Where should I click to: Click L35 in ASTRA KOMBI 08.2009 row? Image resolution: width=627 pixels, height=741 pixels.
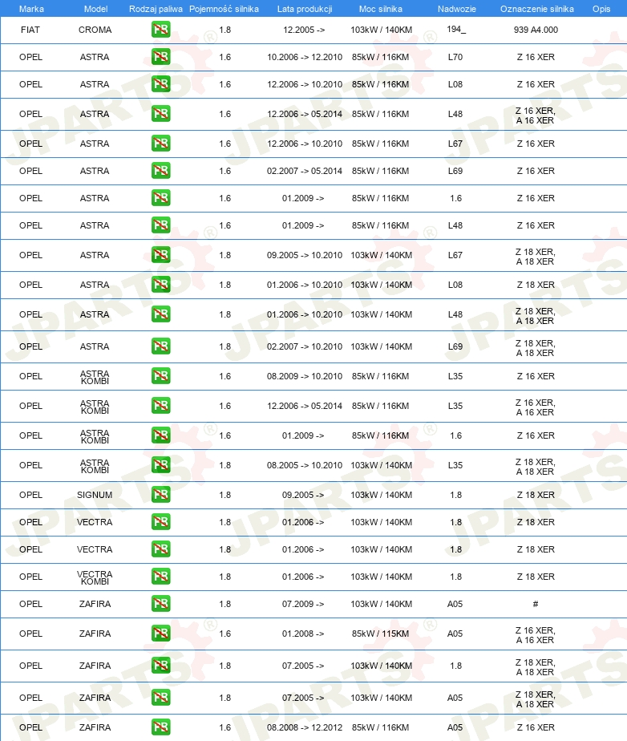[455, 376]
